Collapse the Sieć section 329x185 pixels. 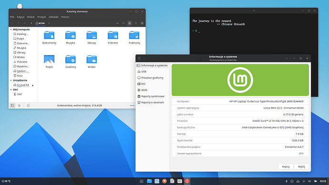(x=11, y=90)
